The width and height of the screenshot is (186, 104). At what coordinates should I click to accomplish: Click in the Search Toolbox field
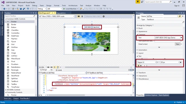(x=19, y=16)
